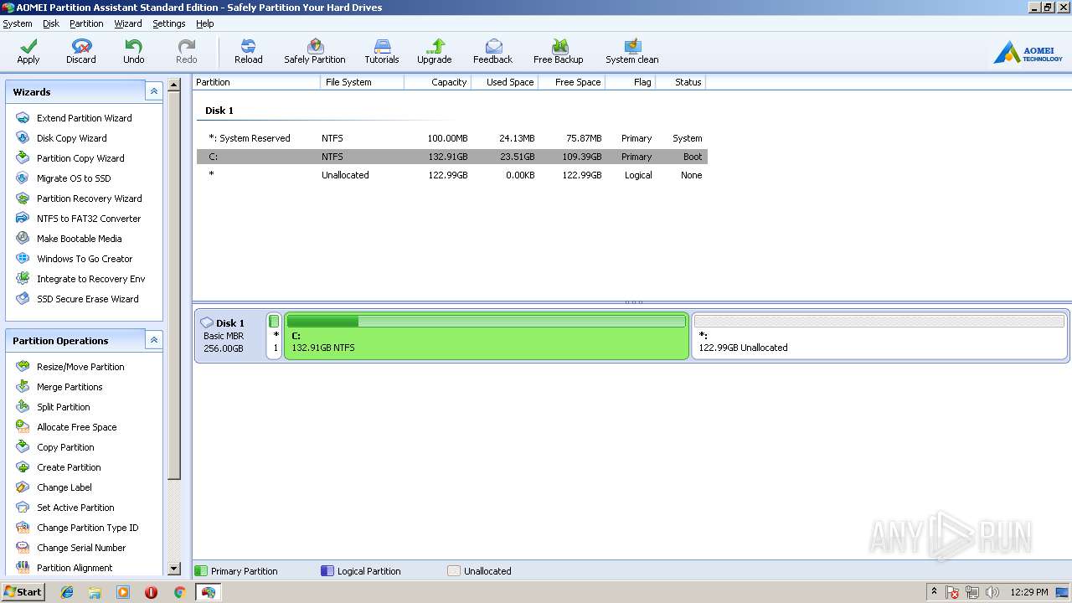Click sidebar scrollbar up arrow

(x=174, y=85)
